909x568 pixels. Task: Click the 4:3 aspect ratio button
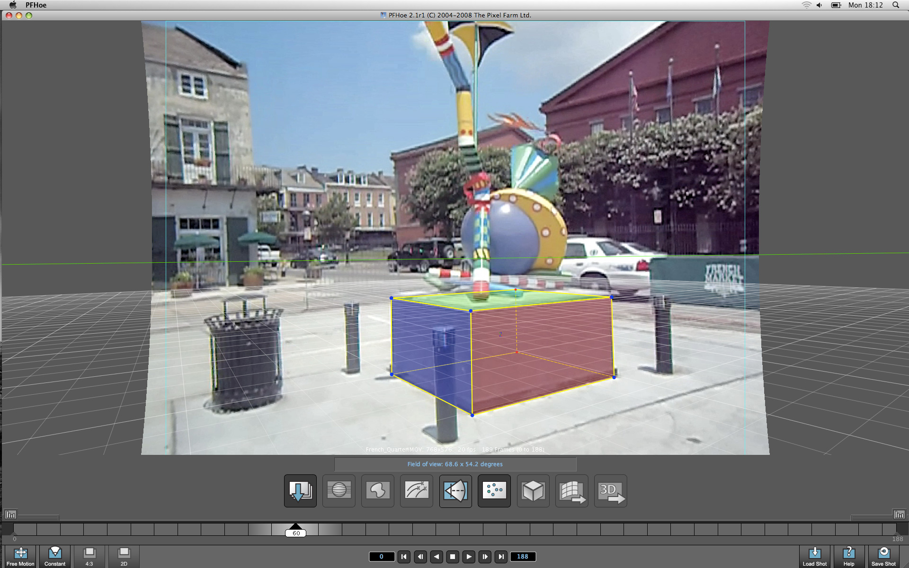pyautogui.click(x=89, y=557)
